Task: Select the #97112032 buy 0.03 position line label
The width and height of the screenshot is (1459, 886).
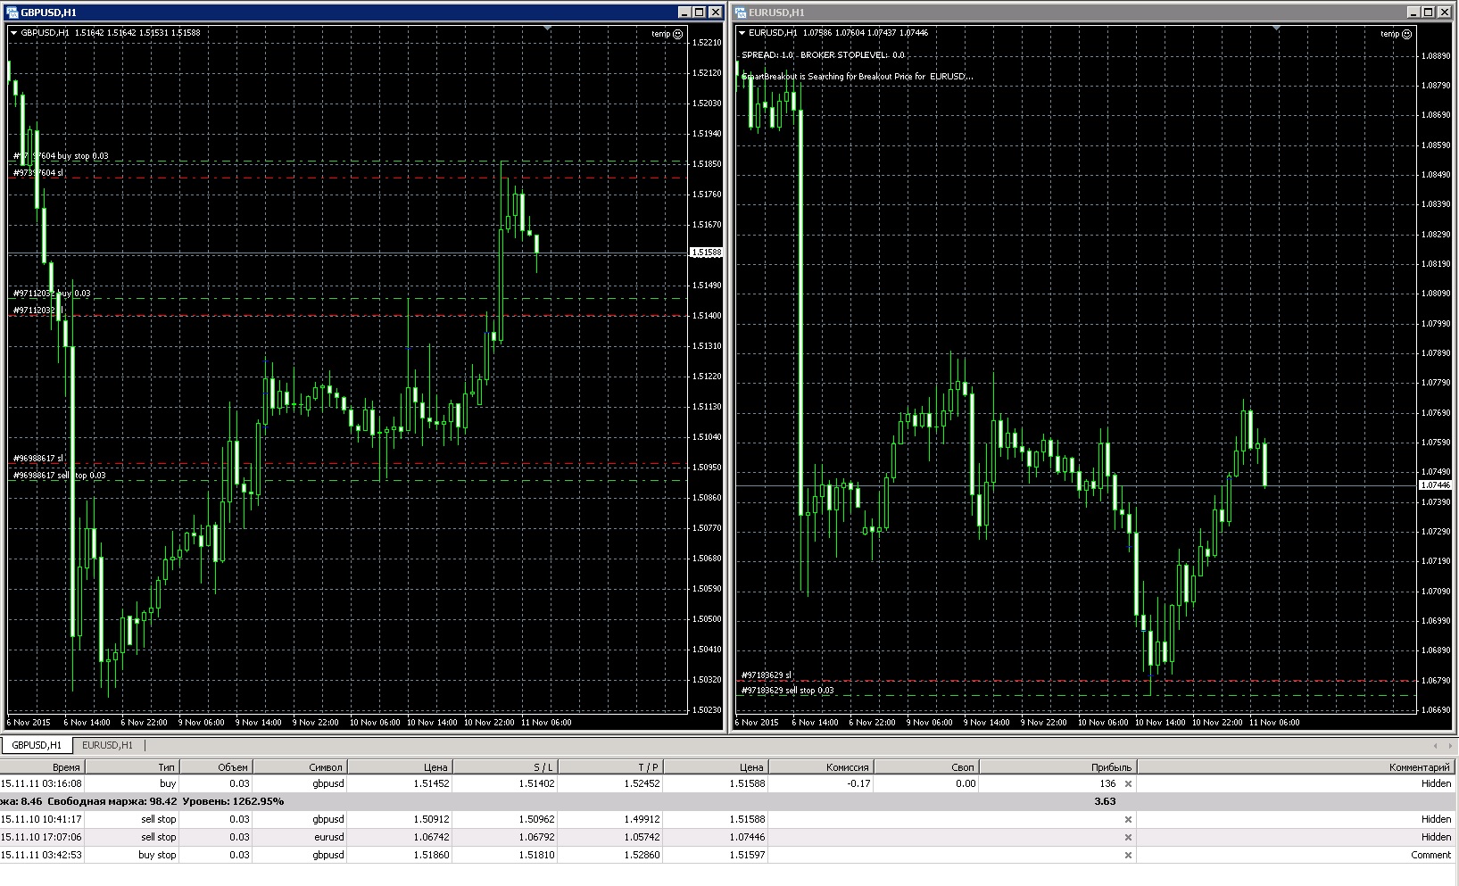Action: tap(52, 294)
